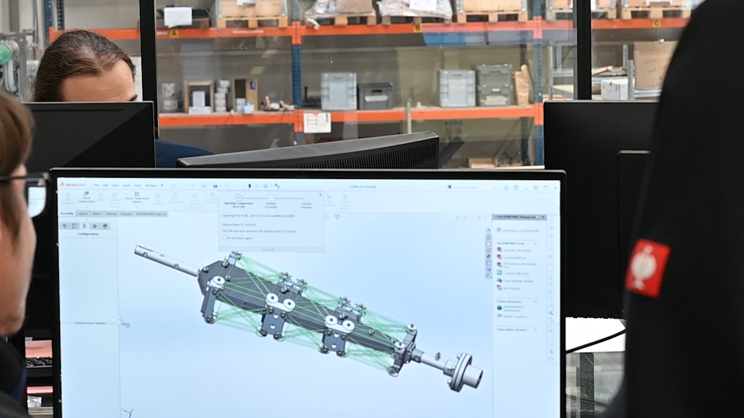
Task: Click the Print icon in top toolbar
Action: 215,186
